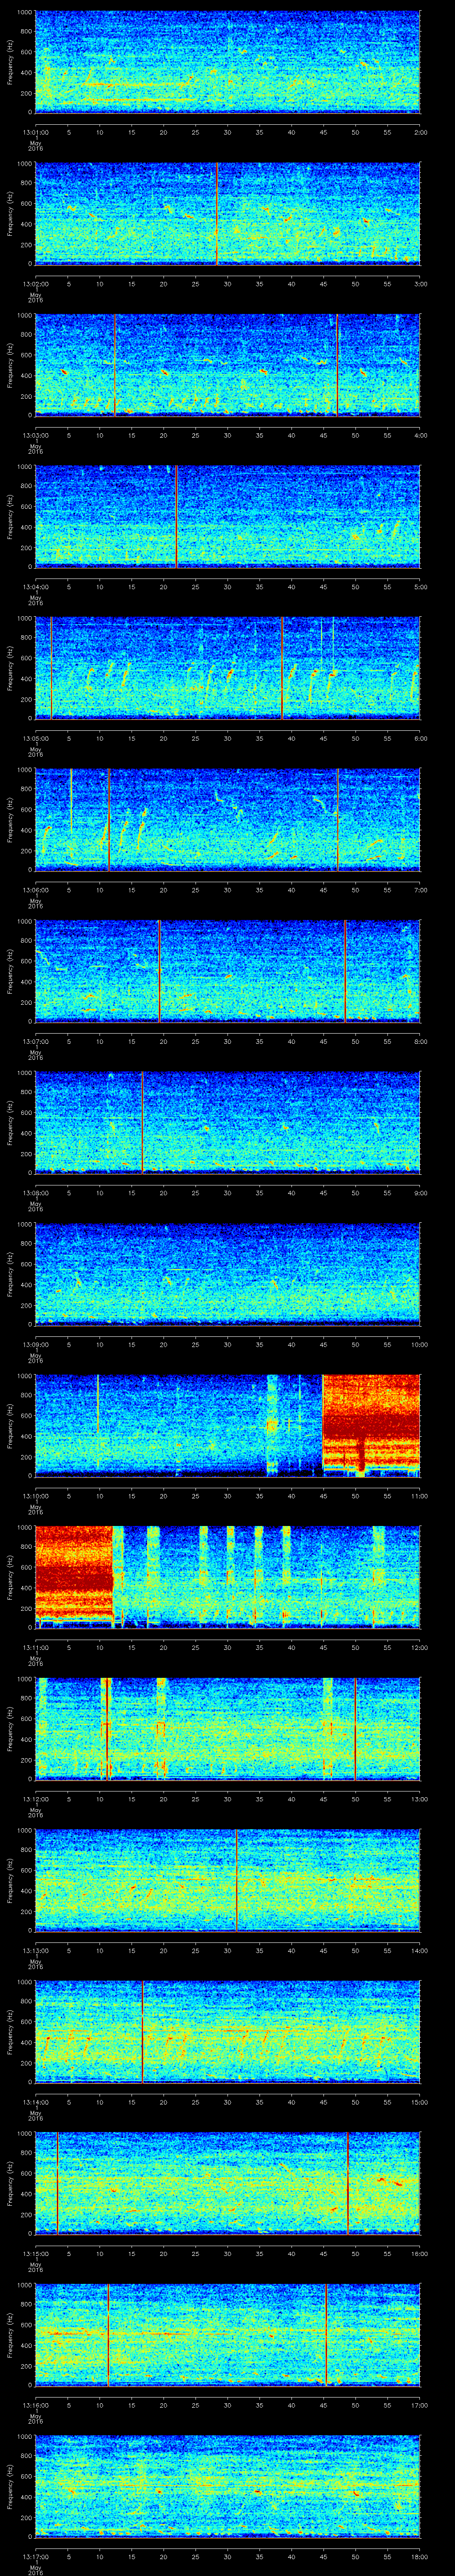Select the spectrogram panel starting at 13:09:00
Screen dimensions: 455x2576
point(228,1275)
